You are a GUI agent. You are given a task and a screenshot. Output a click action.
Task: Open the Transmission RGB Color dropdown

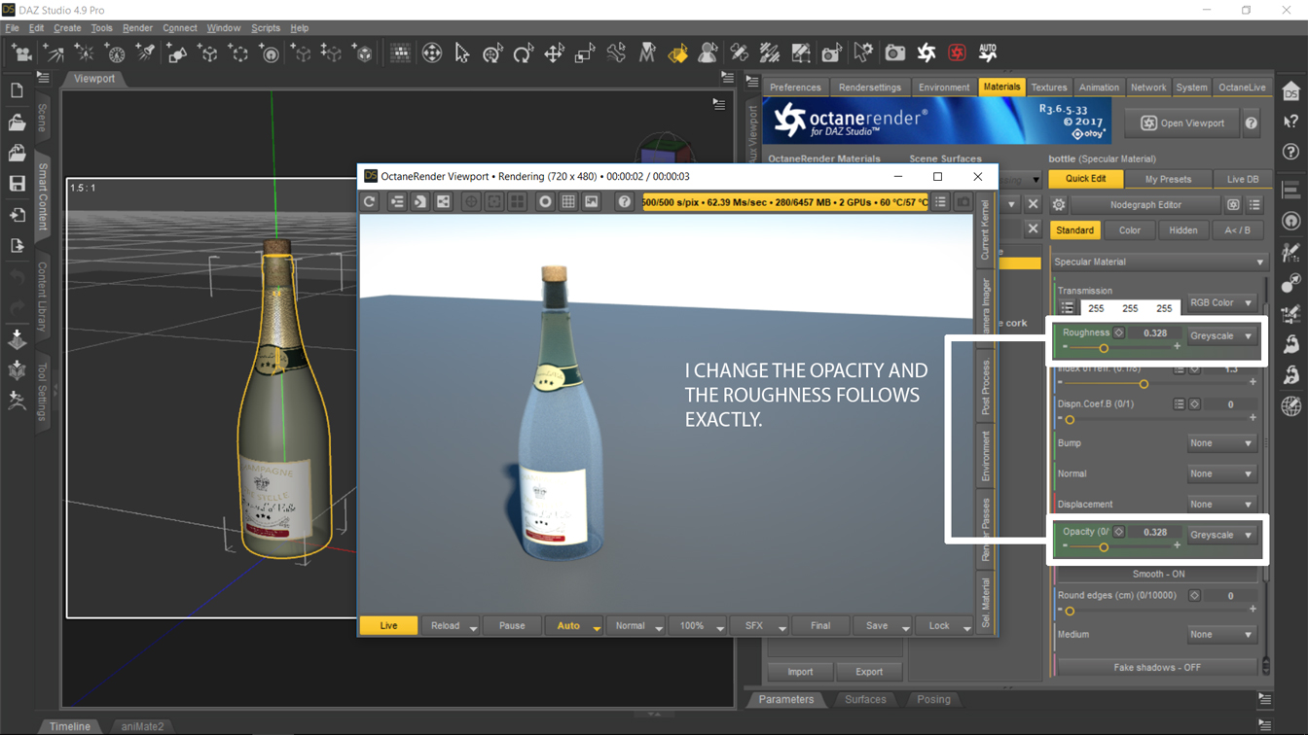[x=1221, y=303]
